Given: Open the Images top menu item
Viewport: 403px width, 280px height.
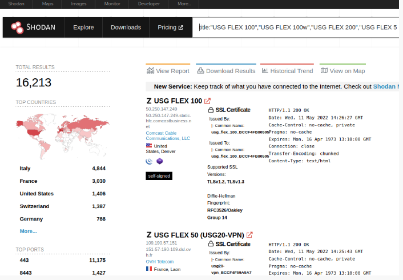Looking at the screenshot, I should (x=79, y=3).
